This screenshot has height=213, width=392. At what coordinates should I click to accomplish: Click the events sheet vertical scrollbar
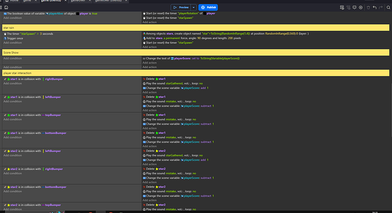point(391,110)
